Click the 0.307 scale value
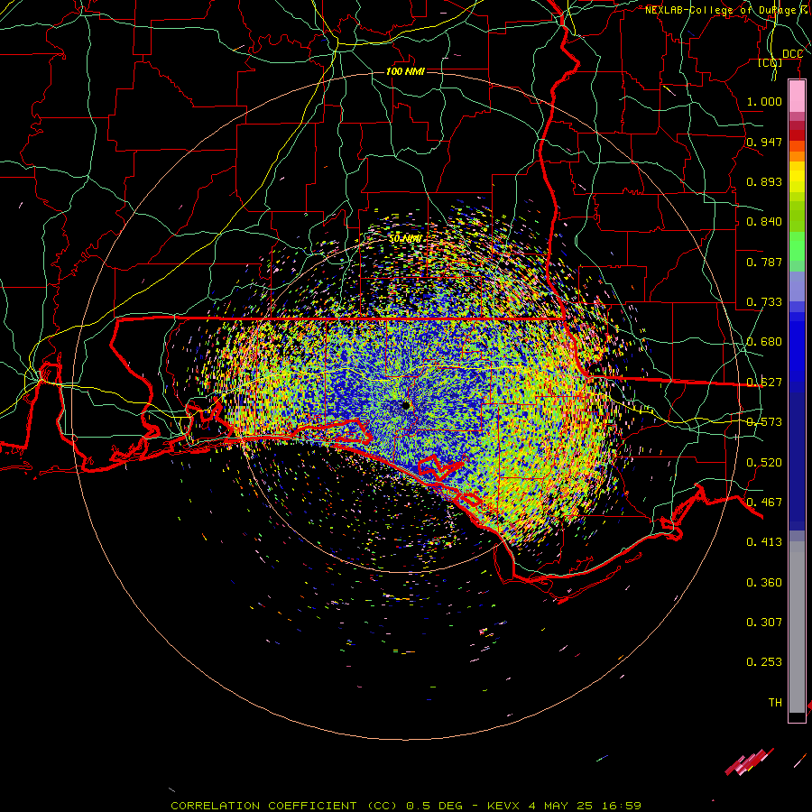This screenshot has height=812, width=812. (x=764, y=623)
